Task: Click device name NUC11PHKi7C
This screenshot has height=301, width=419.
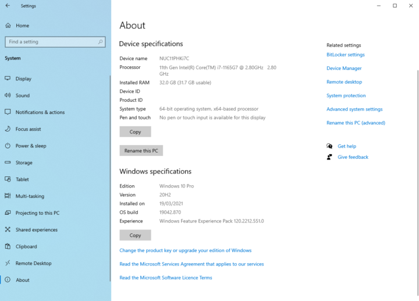Action: click(x=174, y=59)
